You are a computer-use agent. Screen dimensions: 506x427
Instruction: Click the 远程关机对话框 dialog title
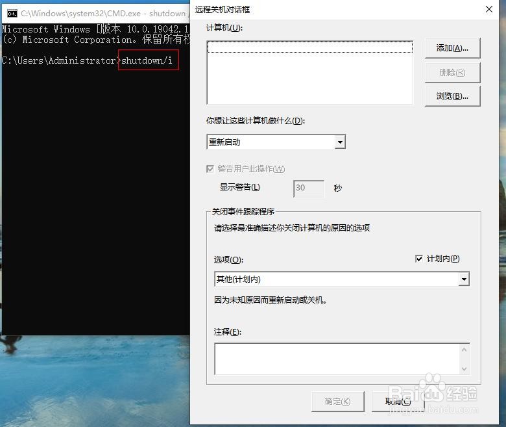point(223,10)
